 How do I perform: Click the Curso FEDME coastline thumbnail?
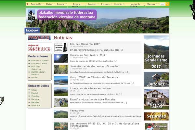(61, 80)
